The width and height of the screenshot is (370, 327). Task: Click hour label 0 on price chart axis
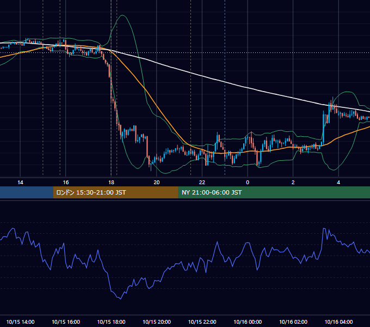tap(248, 182)
